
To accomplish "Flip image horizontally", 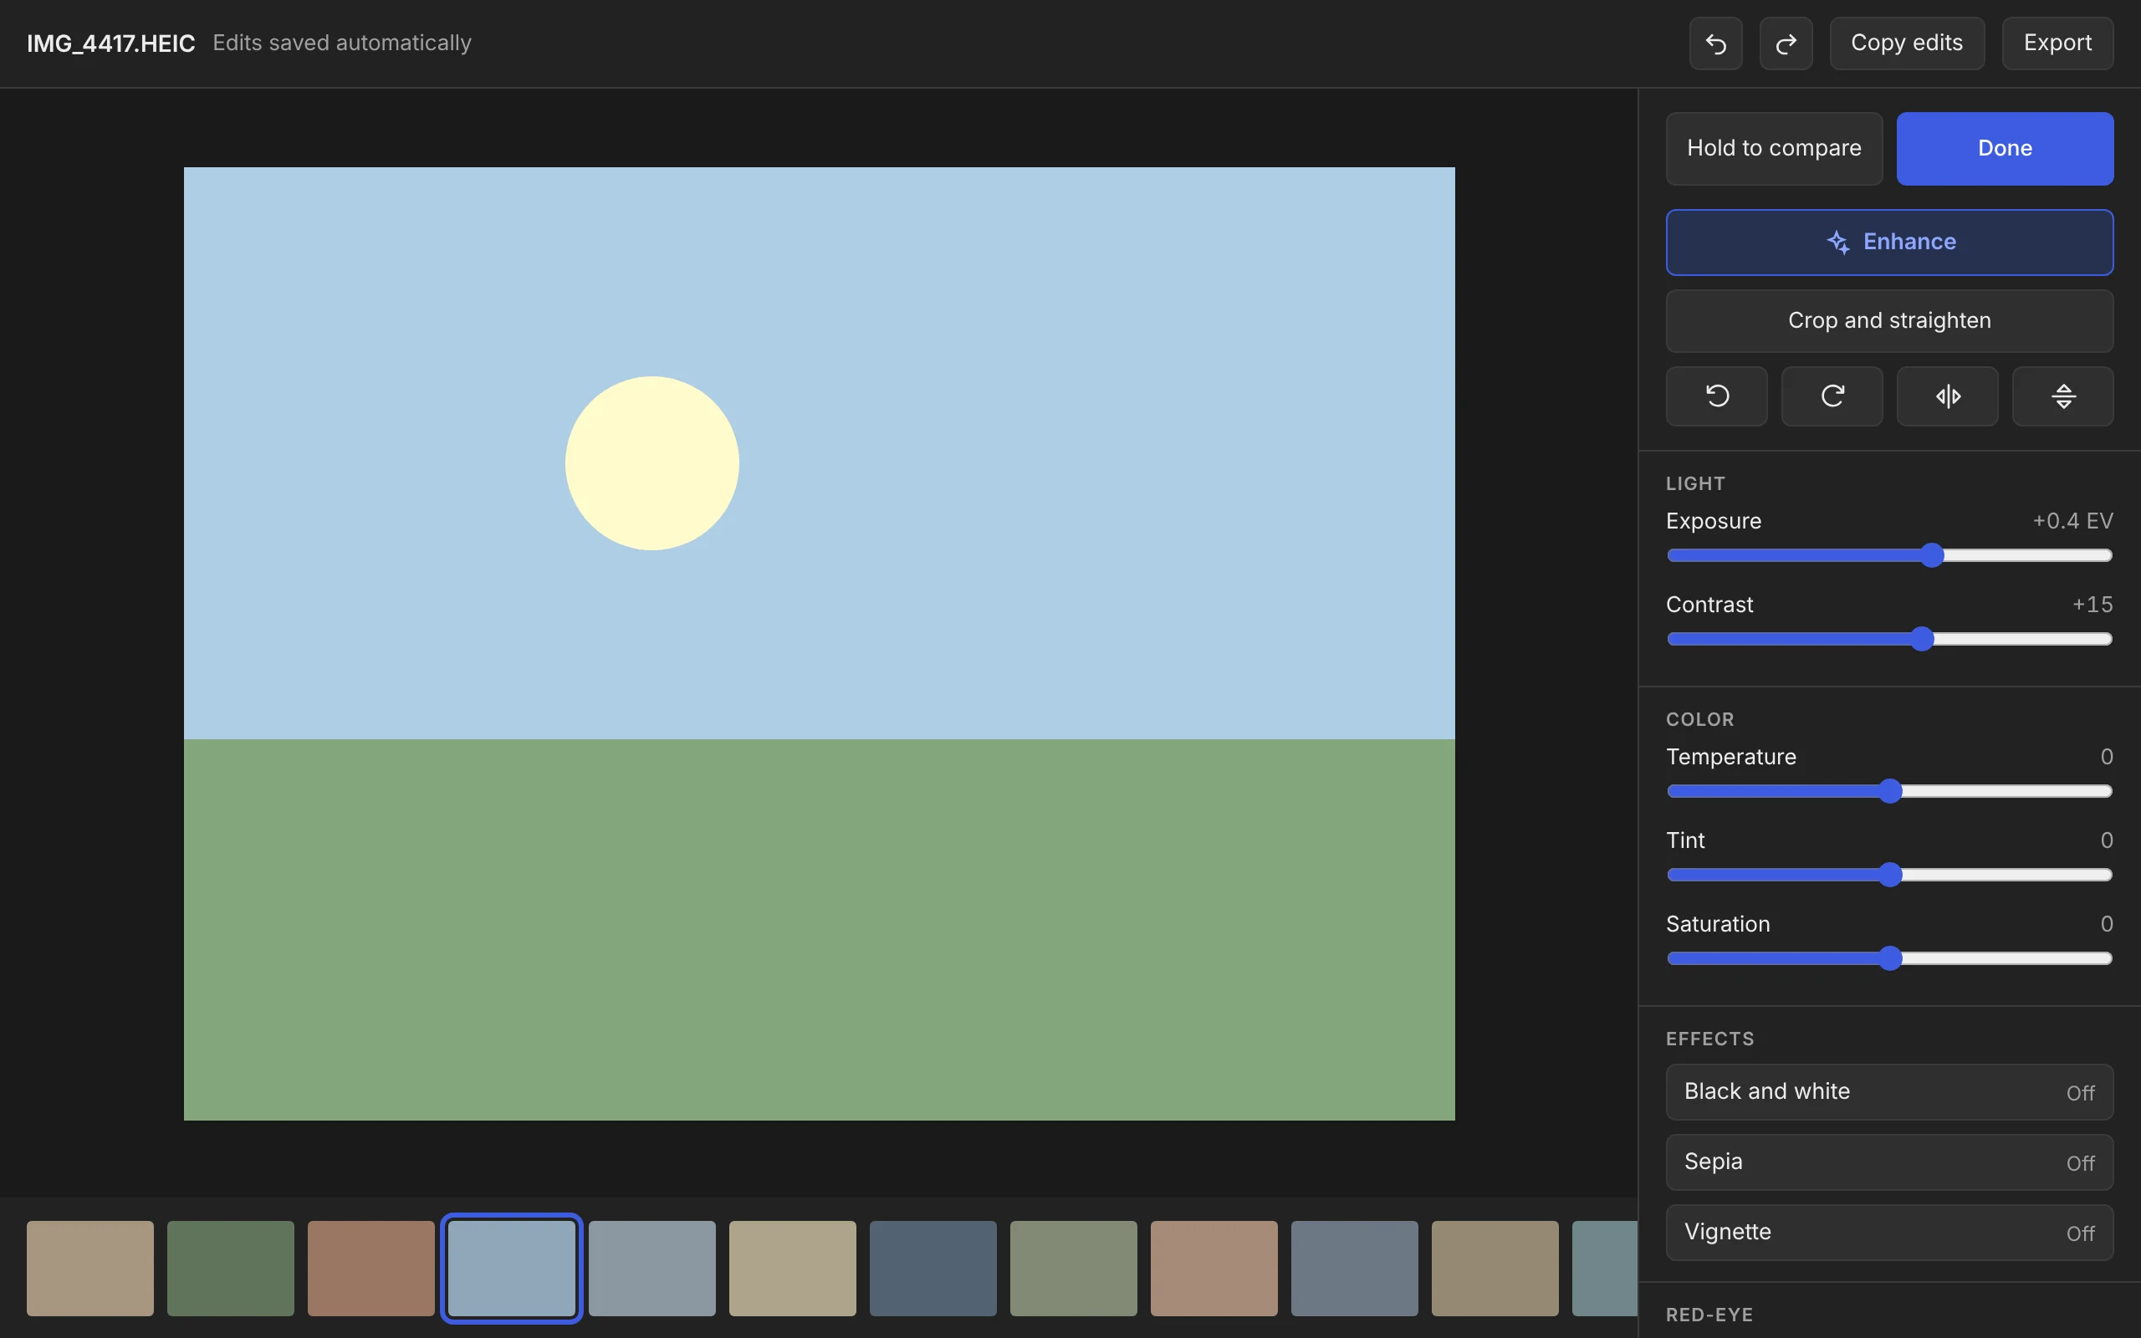I will 1947,396.
